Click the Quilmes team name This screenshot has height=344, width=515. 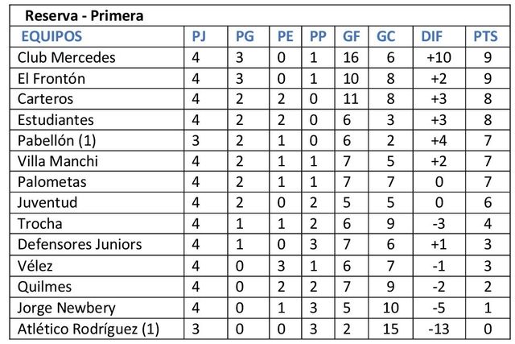pyautogui.click(x=44, y=286)
